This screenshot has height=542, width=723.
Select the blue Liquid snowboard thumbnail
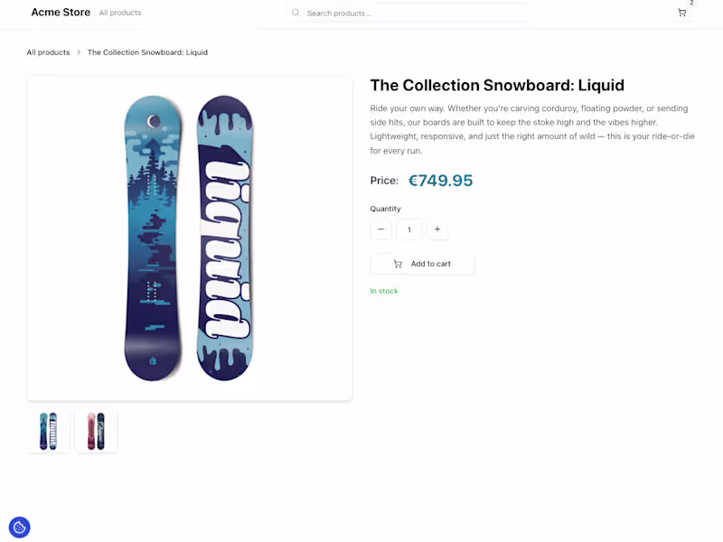pos(48,431)
